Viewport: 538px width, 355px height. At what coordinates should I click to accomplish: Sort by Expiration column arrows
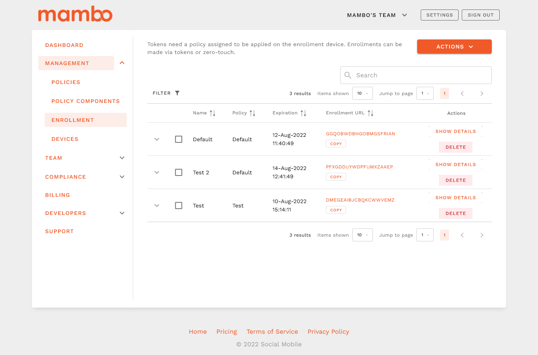coord(303,113)
